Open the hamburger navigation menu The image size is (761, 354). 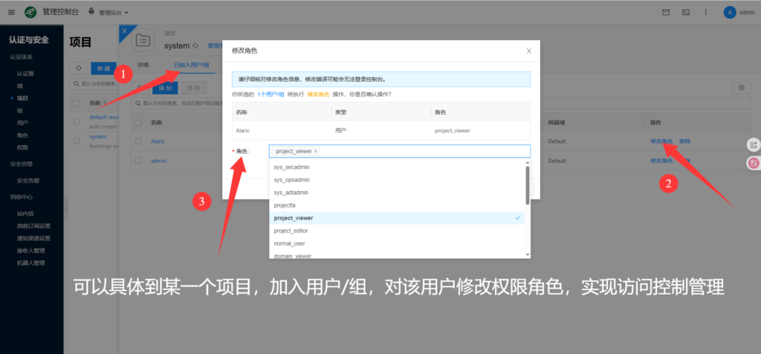[10, 13]
